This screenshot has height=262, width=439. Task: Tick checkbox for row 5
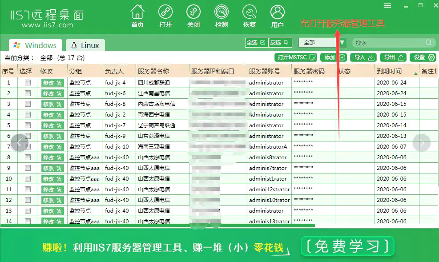click(x=28, y=125)
